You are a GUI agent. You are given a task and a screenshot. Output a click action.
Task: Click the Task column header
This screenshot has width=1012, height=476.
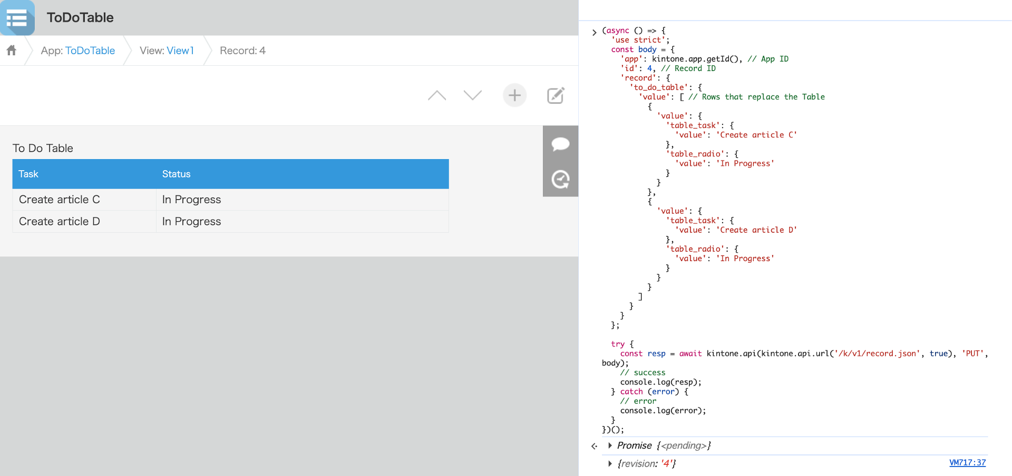84,174
